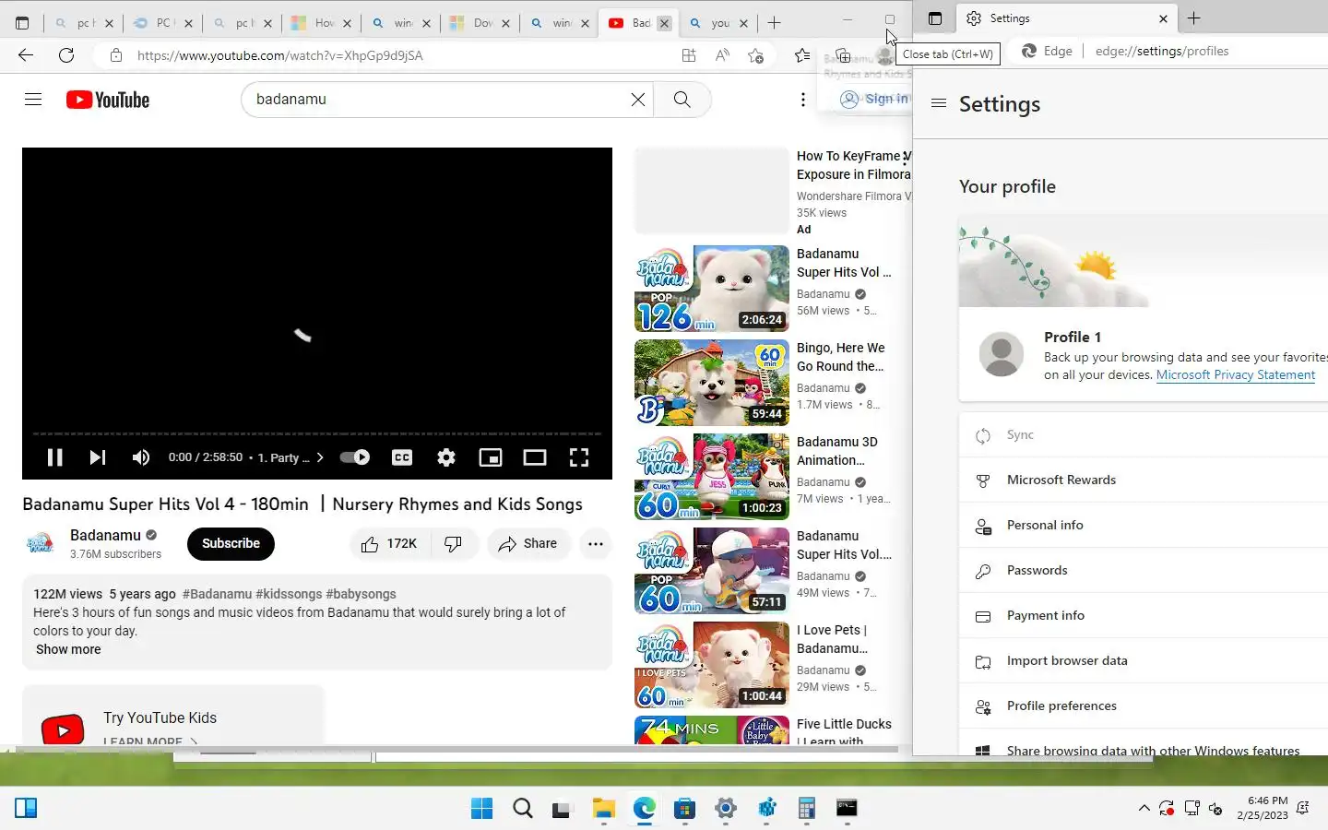Image resolution: width=1328 pixels, height=830 pixels.
Task: Open video settings gear in player
Action: coord(446,457)
